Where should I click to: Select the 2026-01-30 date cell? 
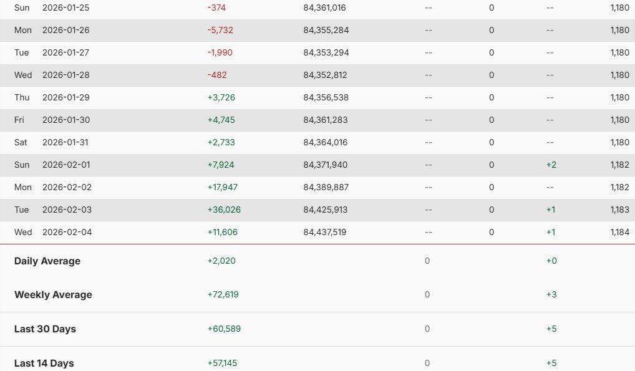coord(65,120)
